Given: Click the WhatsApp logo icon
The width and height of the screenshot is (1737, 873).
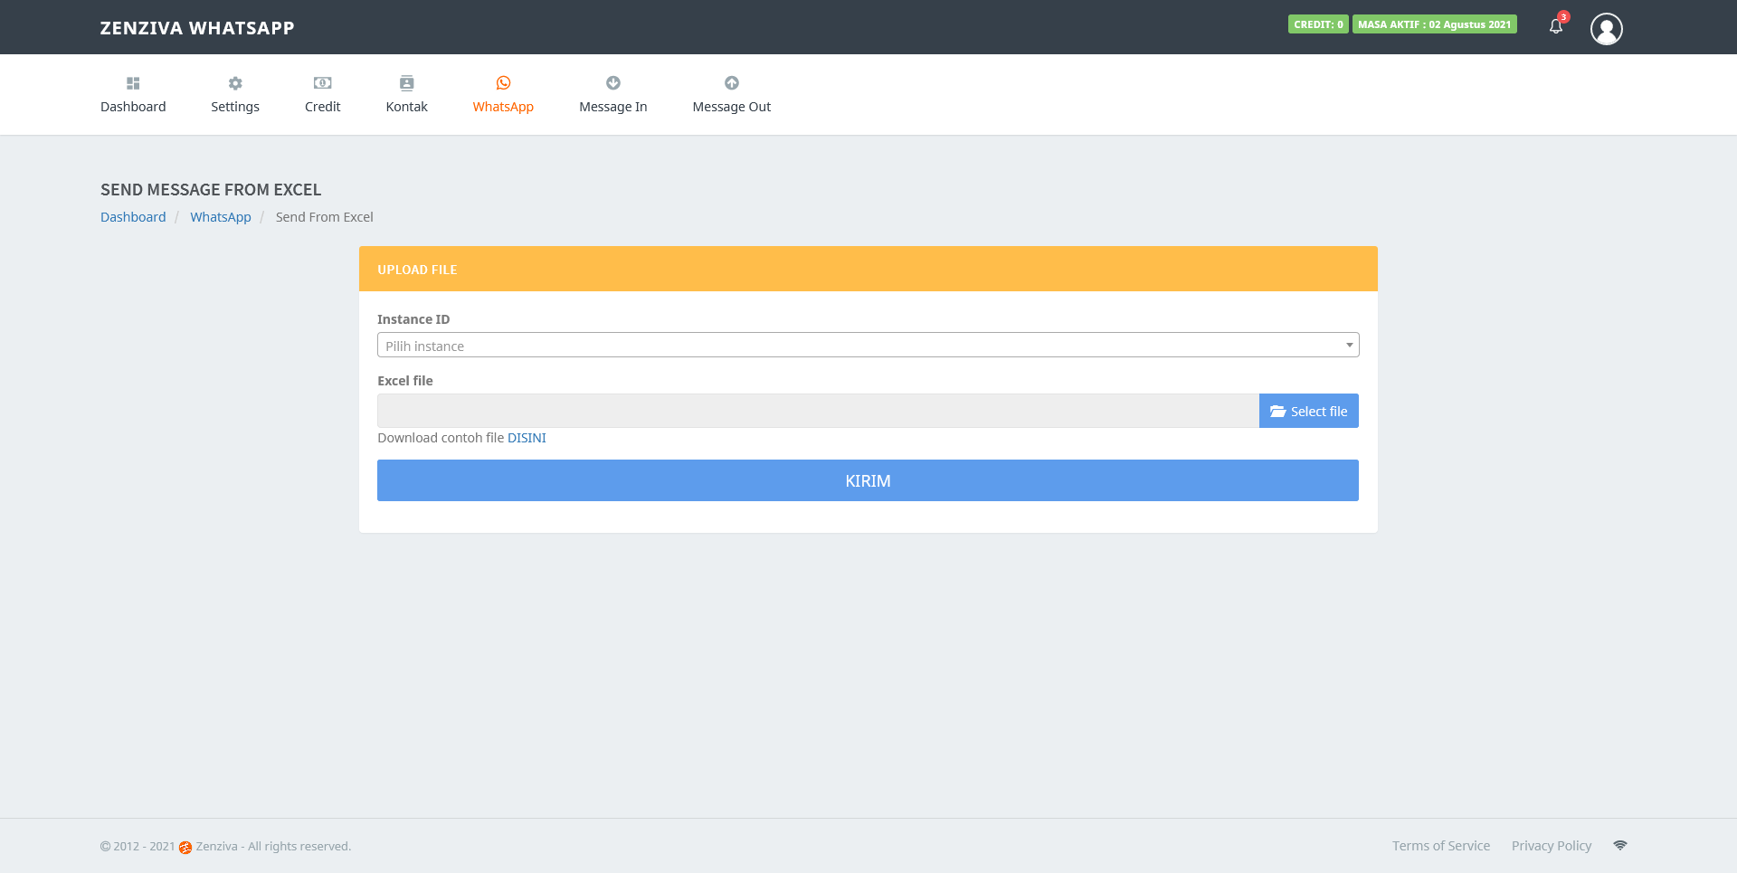Looking at the screenshot, I should coord(503,83).
